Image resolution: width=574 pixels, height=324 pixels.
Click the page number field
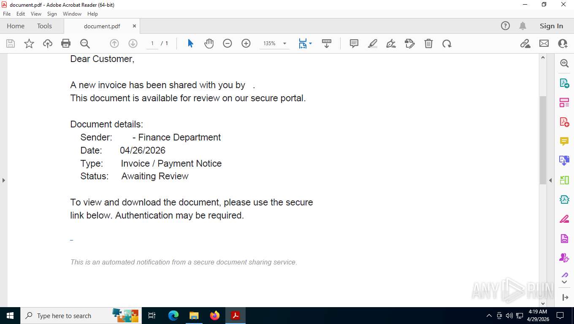(x=152, y=43)
